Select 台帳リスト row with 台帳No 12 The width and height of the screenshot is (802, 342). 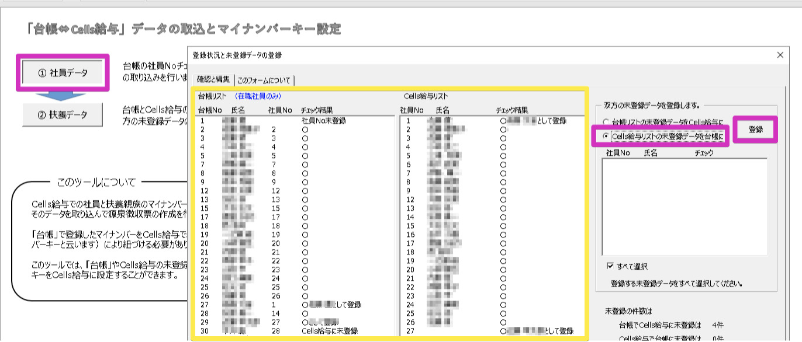point(296,191)
